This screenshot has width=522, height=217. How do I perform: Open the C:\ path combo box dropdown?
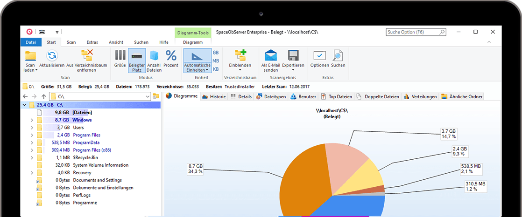[148, 96]
